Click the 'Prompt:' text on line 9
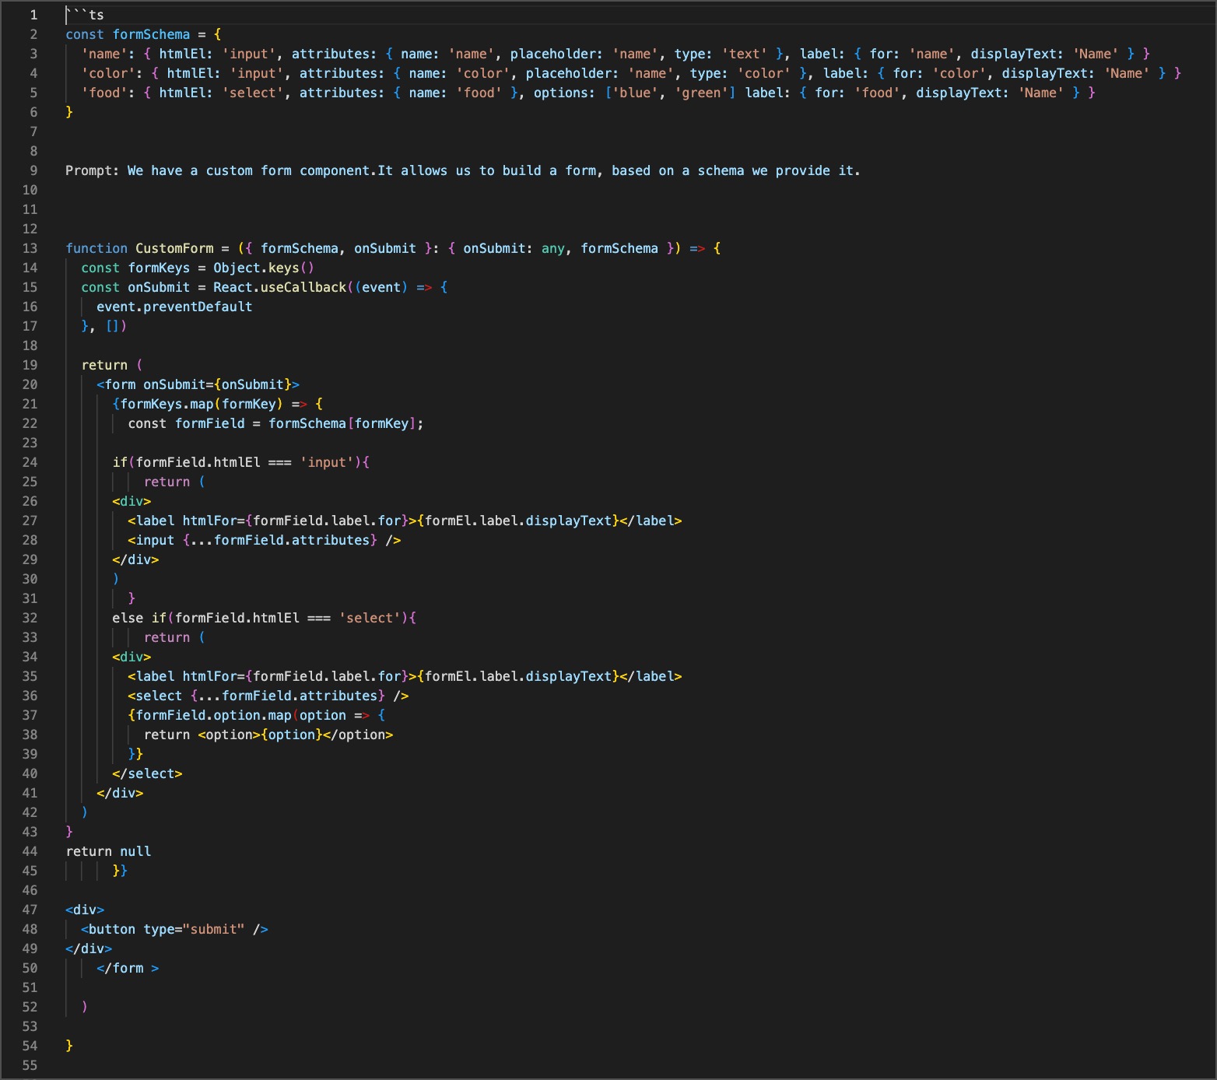Viewport: 1217px width, 1080px height. click(x=93, y=170)
